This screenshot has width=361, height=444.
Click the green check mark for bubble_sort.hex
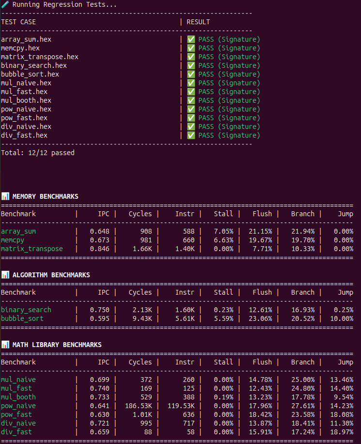click(191, 74)
